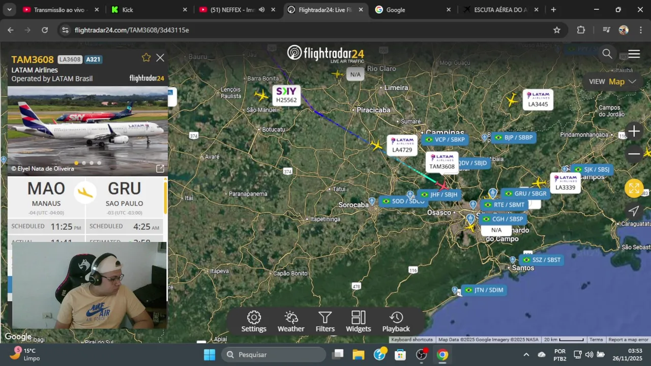Click the map search magnifier icon
Screen dimensions: 651x366
(x=607, y=54)
